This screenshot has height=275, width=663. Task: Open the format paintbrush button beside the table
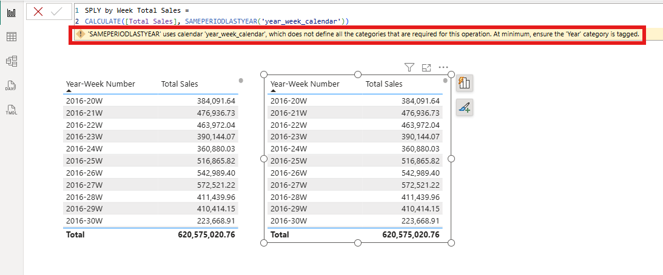464,108
